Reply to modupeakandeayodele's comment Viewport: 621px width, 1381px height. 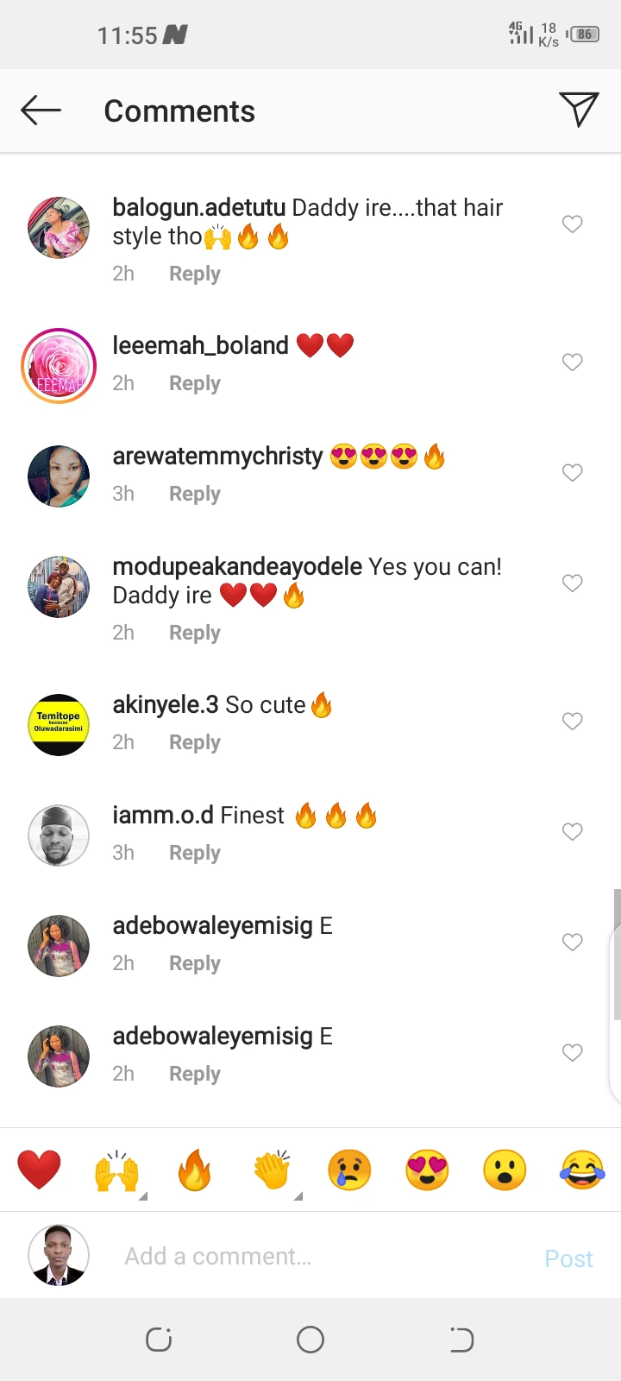point(195,633)
